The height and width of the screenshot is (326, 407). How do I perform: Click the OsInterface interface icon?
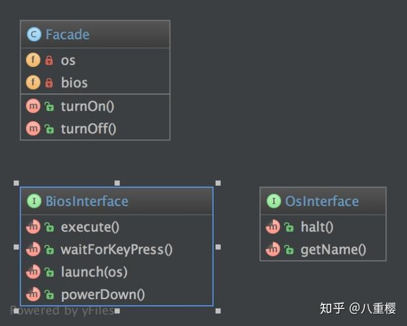(x=274, y=201)
